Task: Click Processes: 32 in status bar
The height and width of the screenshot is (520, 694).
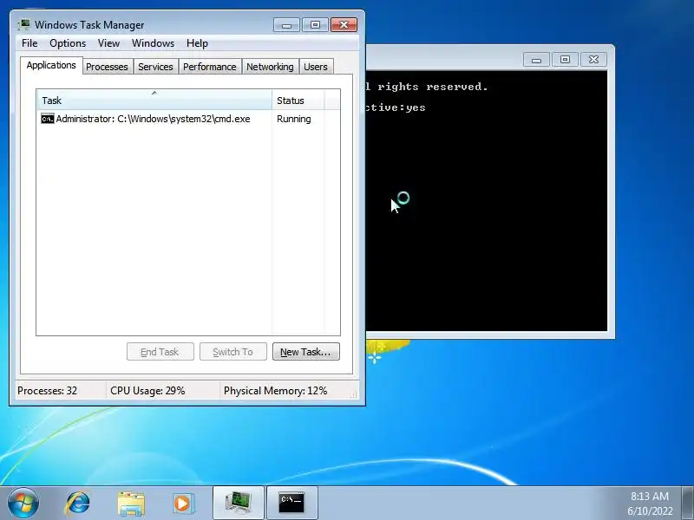Action: pyautogui.click(x=48, y=391)
